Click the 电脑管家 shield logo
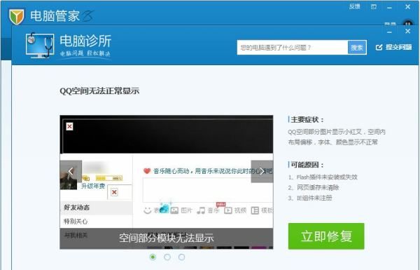 coord(16,16)
